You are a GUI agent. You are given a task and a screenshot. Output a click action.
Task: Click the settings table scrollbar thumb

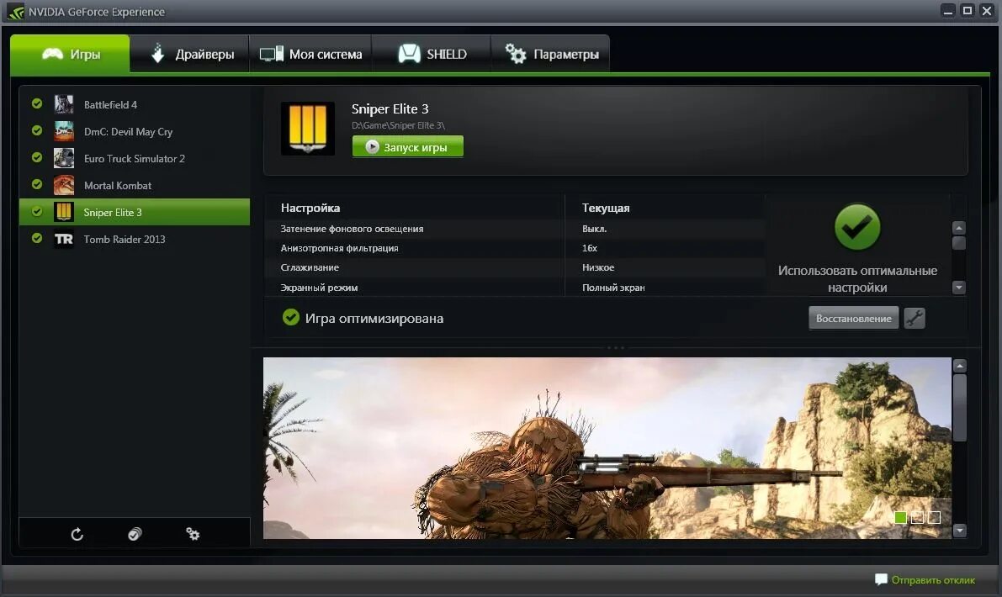point(958,243)
